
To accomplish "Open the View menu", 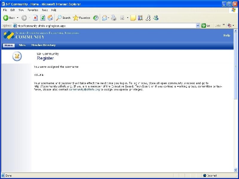I will 21,10.
